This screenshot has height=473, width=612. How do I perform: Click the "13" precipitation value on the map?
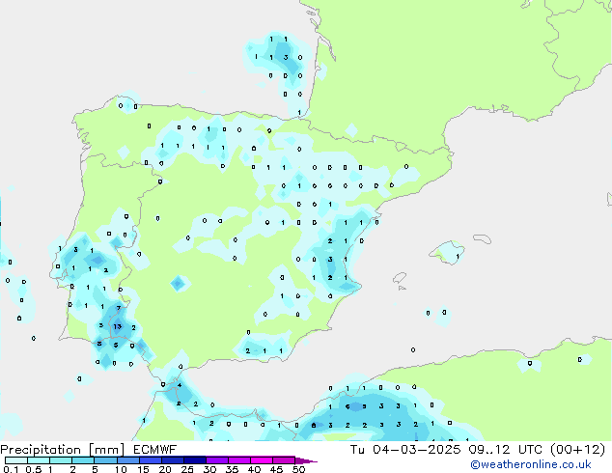(118, 326)
